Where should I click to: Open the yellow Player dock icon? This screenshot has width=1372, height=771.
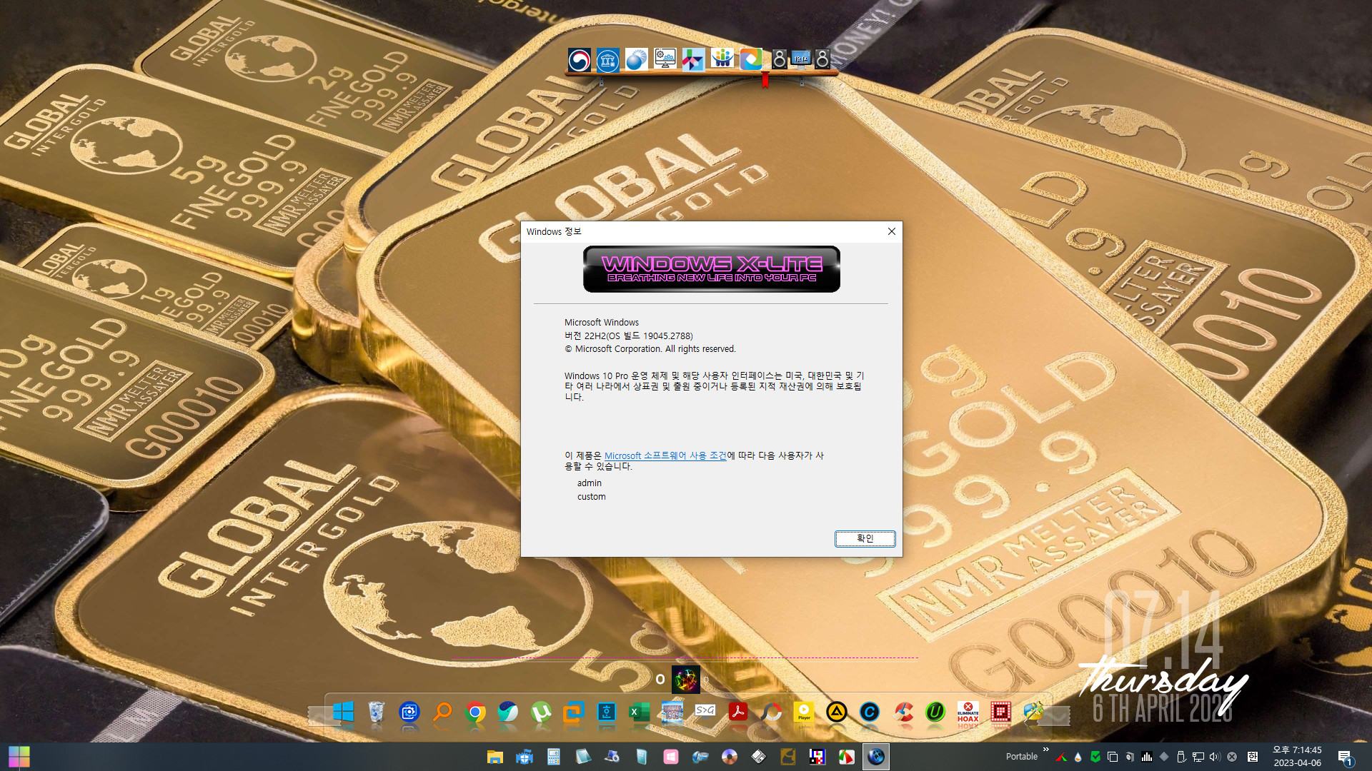[804, 712]
